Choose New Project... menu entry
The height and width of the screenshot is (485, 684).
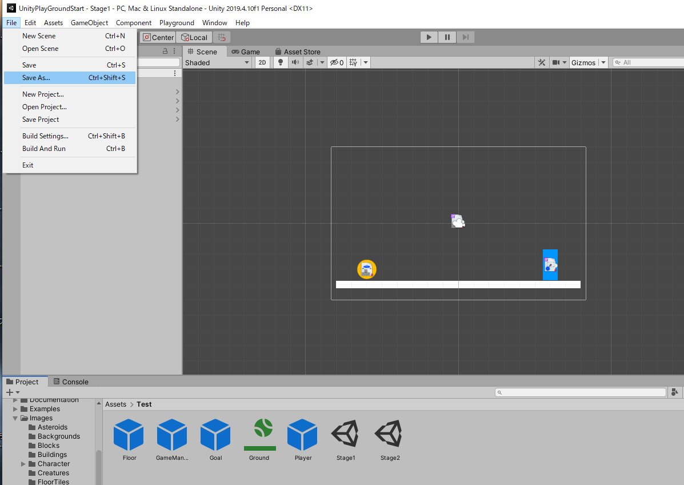pos(70,94)
